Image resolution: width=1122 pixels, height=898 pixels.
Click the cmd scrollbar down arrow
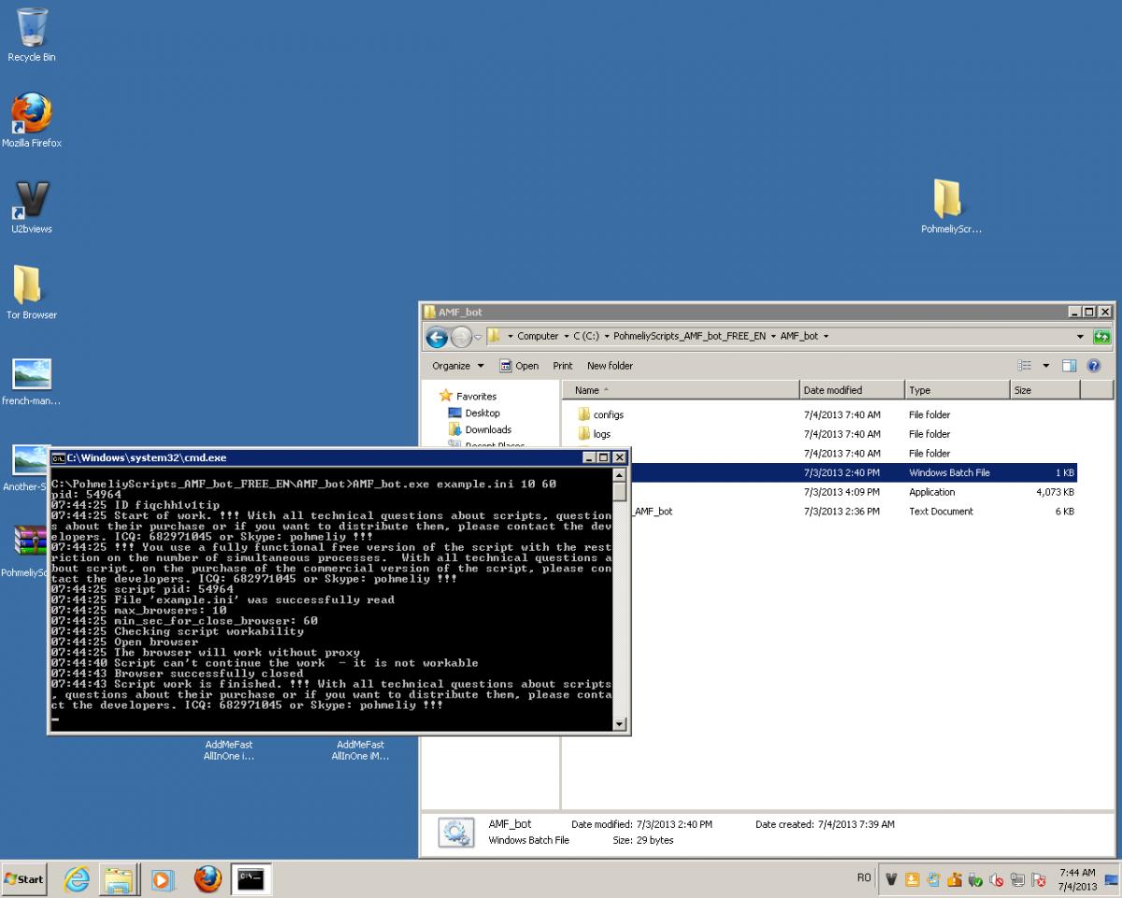(x=620, y=724)
